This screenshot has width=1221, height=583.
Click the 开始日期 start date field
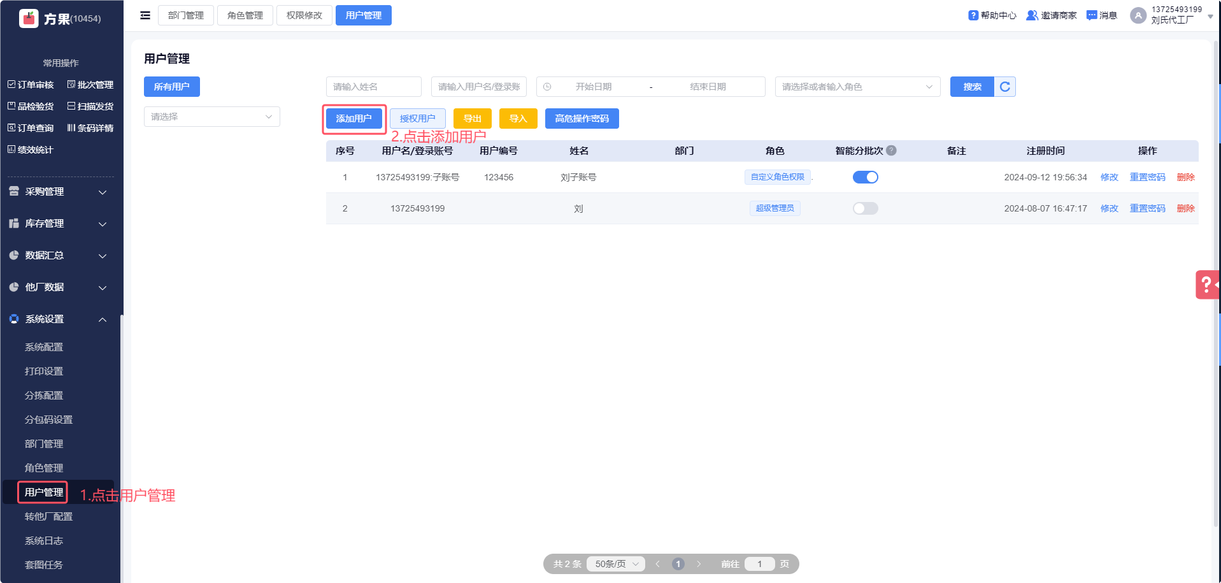(593, 87)
